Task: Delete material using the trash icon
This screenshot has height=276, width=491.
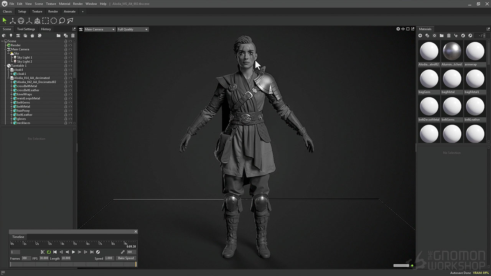Action: pyautogui.click(x=449, y=35)
